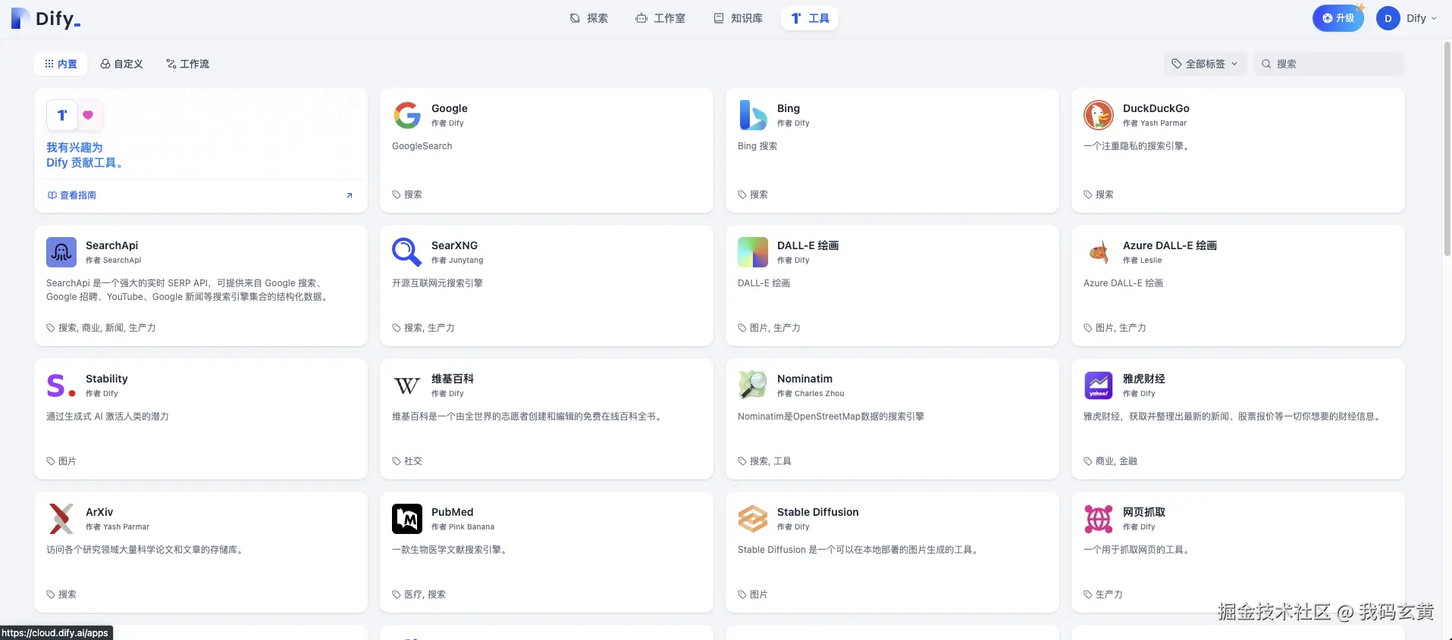Click the Nominatim map magnifier icon
Screen dimensions: 1452x640
753,386
